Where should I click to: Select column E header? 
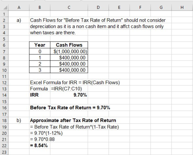coord(119,8)
